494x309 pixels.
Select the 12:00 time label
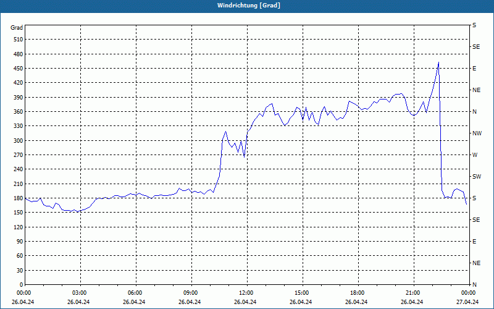tap(248, 293)
